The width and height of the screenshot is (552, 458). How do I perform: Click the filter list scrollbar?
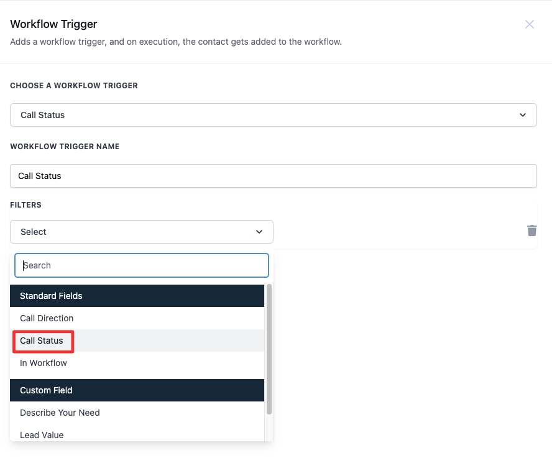[269, 349]
